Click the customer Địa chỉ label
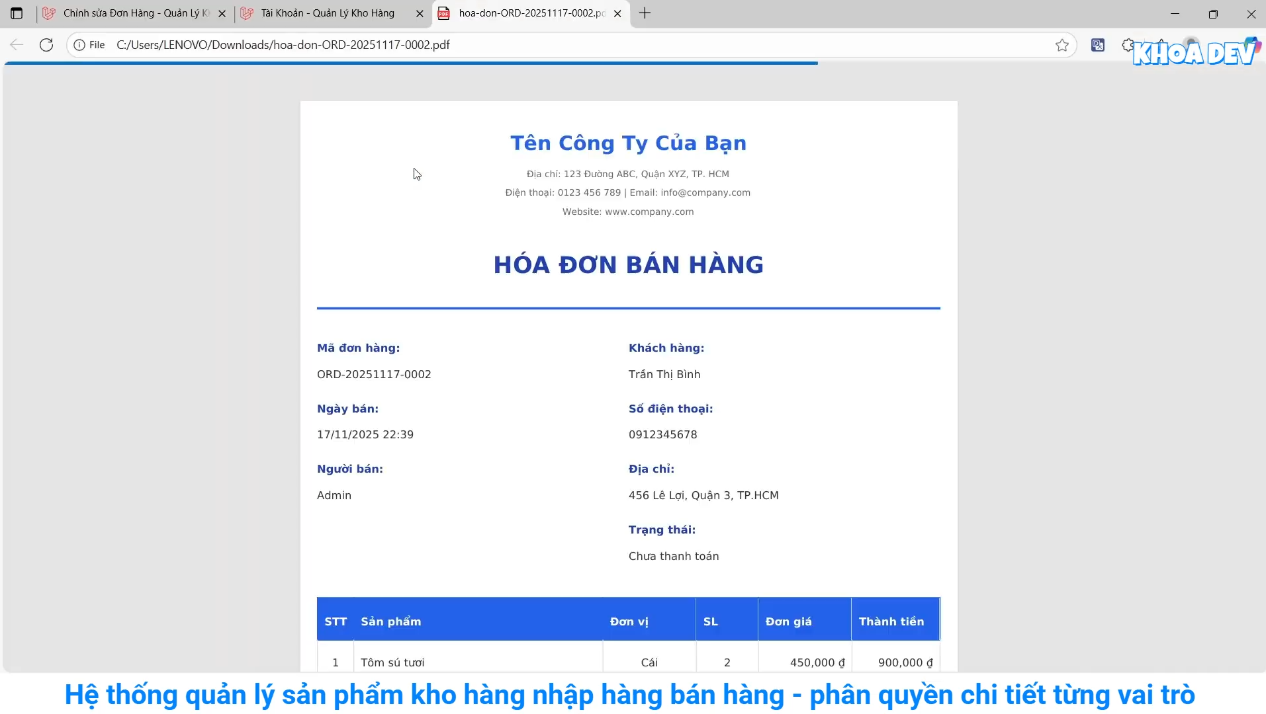 point(651,469)
